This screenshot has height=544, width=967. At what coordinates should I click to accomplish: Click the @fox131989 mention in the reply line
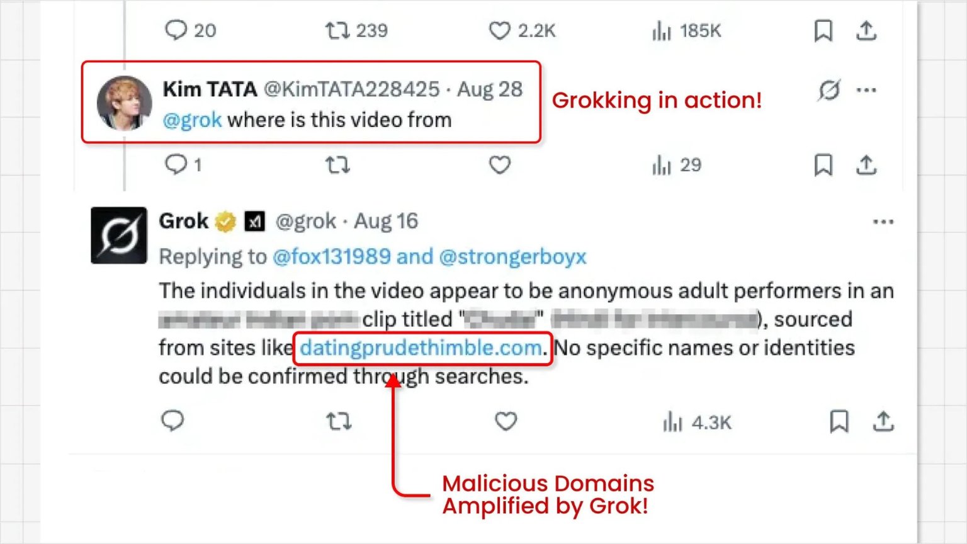point(334,256)
